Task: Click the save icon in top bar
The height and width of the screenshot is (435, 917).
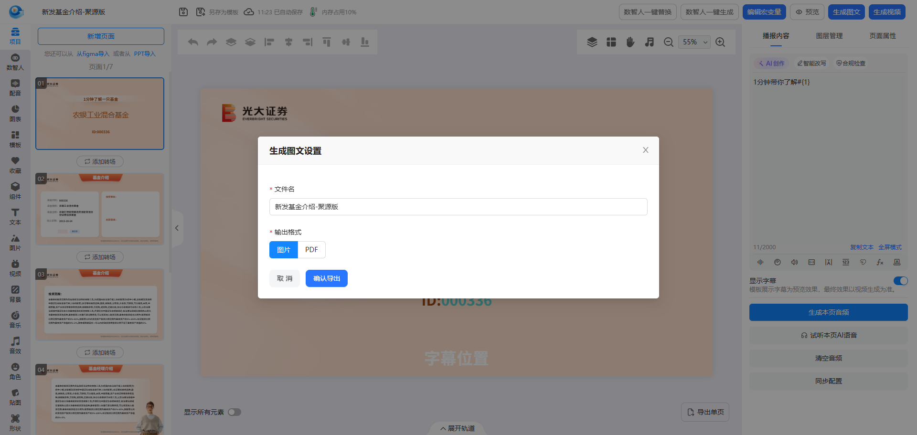Action: [183, 12]
